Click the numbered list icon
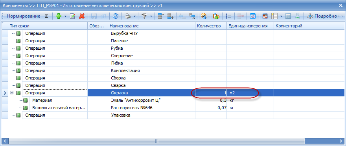This screenshot has height=146, width=346. coord(228,16)
